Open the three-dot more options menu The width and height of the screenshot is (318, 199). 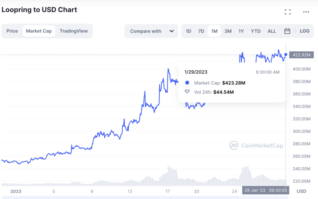point(306,12)
